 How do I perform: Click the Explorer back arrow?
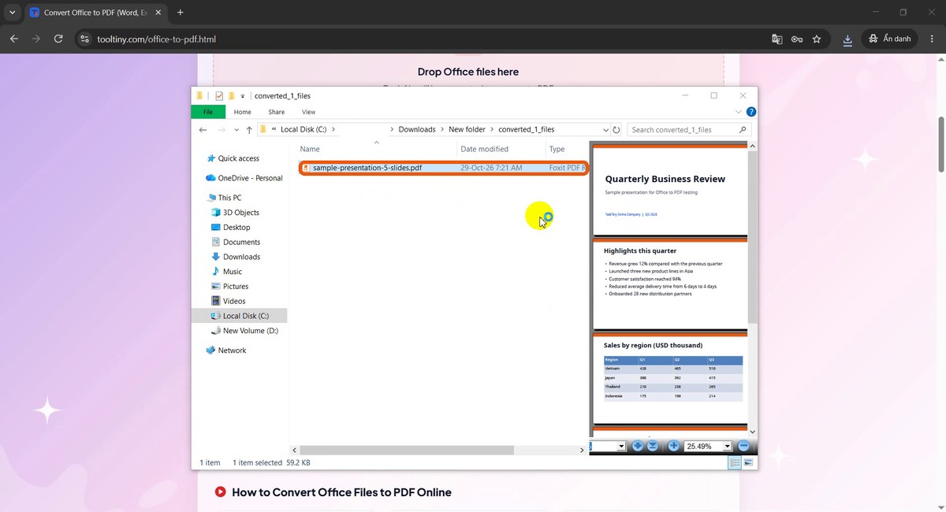click(x=203, y=130)
